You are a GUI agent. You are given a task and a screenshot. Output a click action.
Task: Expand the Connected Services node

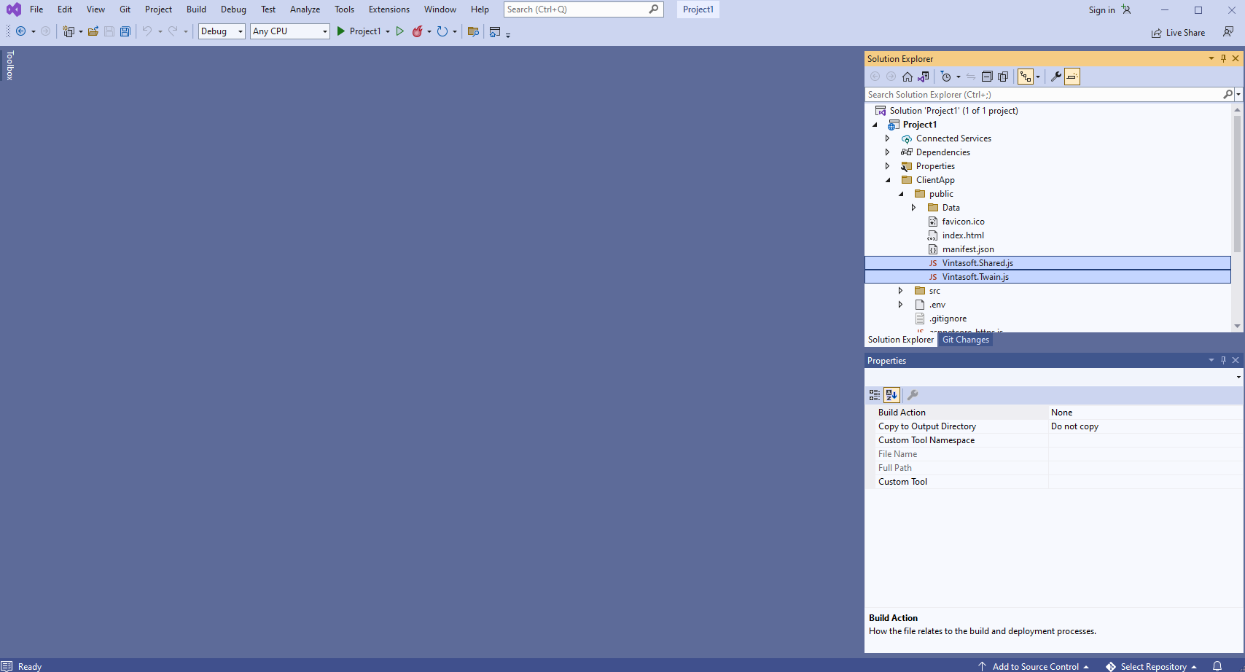[x=887, y=138]
